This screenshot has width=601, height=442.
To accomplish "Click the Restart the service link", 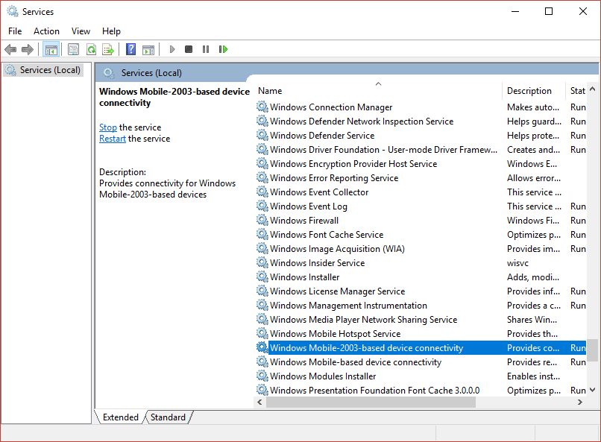I will pyautogui.click(x=113, y=139).
